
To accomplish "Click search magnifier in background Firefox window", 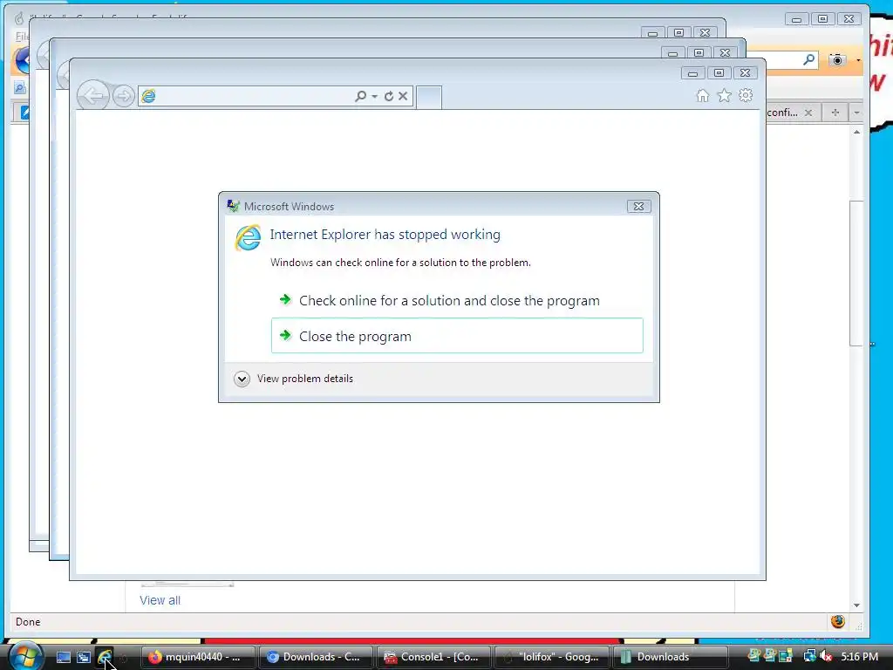I will pyautogui.click(x=808, y=59).
